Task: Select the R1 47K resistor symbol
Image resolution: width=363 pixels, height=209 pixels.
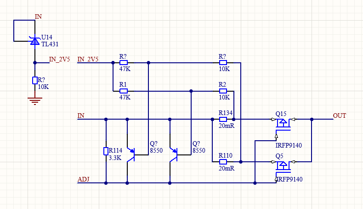Action: 124,91
